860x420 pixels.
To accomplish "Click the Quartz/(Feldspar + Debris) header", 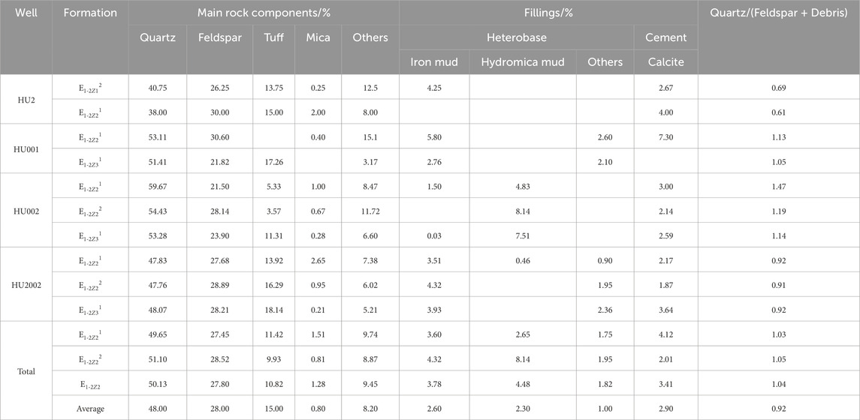I will tap(779, 13).
